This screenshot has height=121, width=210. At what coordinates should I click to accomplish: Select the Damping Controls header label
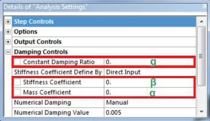pyautogui.click(x=41, y=52)
